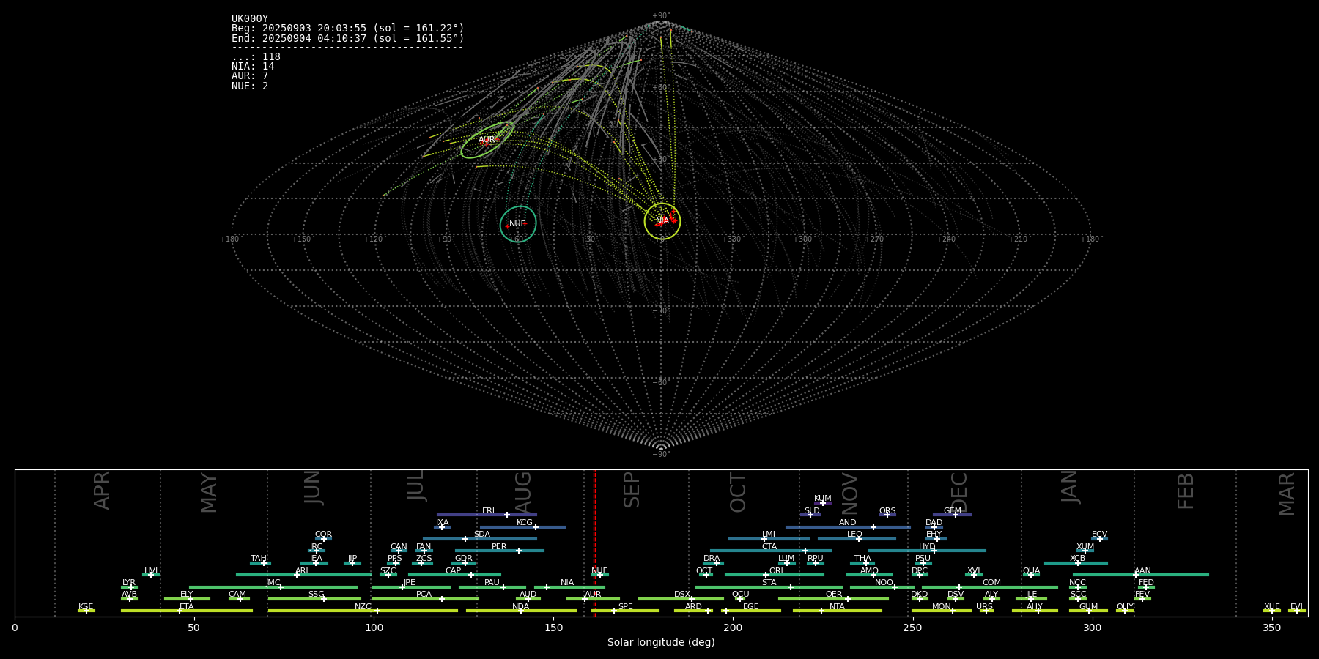Click the COM shower label
The height and width of the screenshot is (659, 1319).
coord(992,583)
